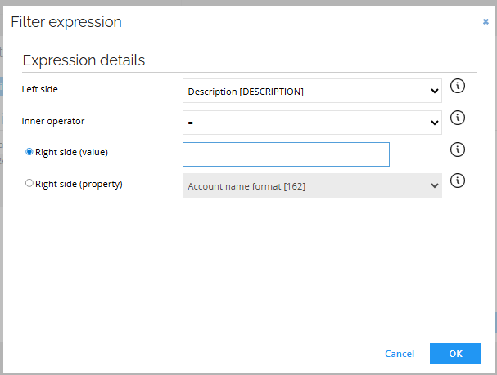This screenshot has height=375, width=497.
Task: Open the Description [DESCRIPTION] dropdown
Action: click(311, 92)
